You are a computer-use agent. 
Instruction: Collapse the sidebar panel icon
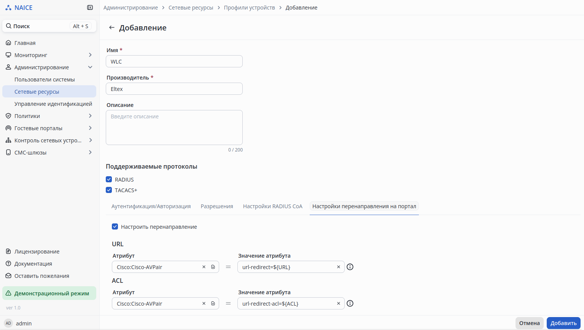point(90,8)
